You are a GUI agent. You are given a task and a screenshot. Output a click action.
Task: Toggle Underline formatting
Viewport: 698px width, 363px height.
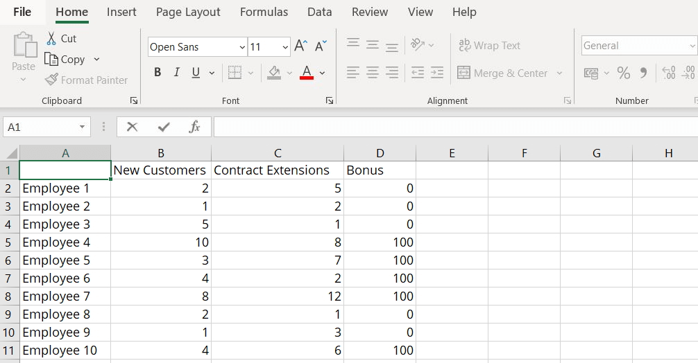(196, 73)
